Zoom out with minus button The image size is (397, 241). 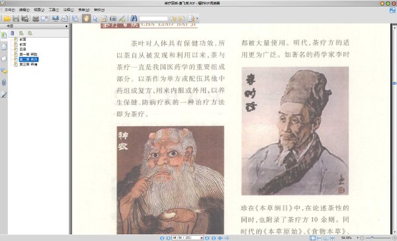pyautogui.click(x=362, y=238)
